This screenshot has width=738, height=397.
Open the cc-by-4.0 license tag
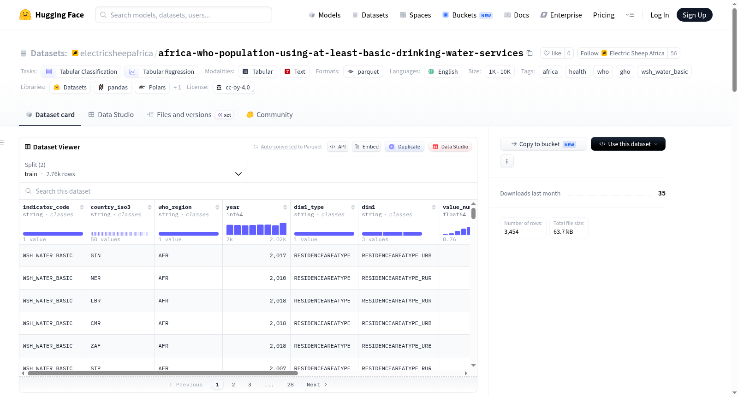point(233,87)
